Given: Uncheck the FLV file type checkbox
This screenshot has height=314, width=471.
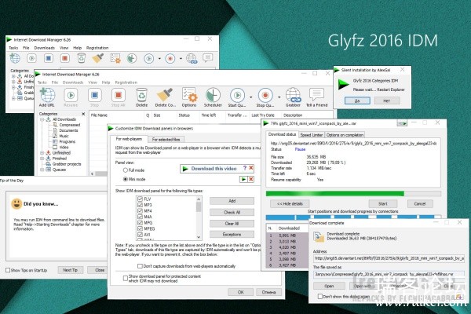Looking at the screenshot, I should click(x=140, y=199).
